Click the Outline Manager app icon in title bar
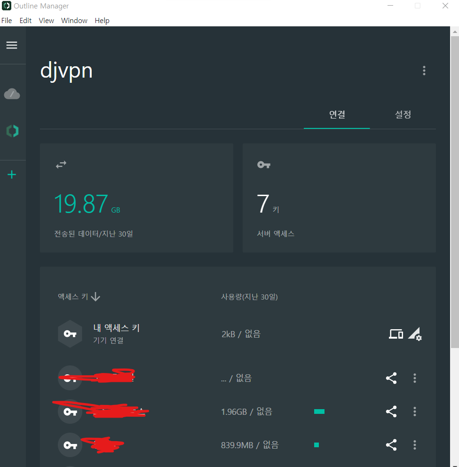 coord(6,6)
